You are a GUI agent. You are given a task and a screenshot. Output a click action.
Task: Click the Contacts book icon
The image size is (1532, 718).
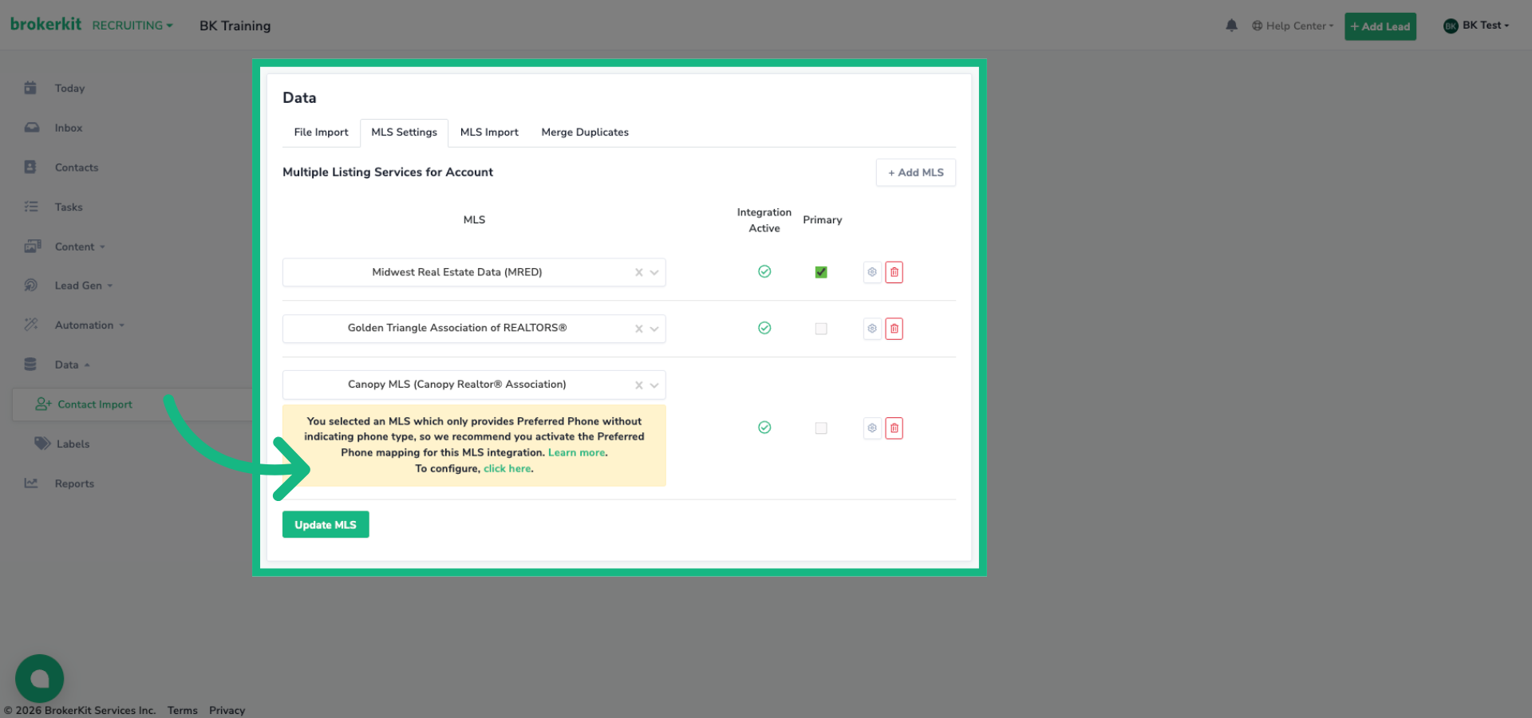30,167
